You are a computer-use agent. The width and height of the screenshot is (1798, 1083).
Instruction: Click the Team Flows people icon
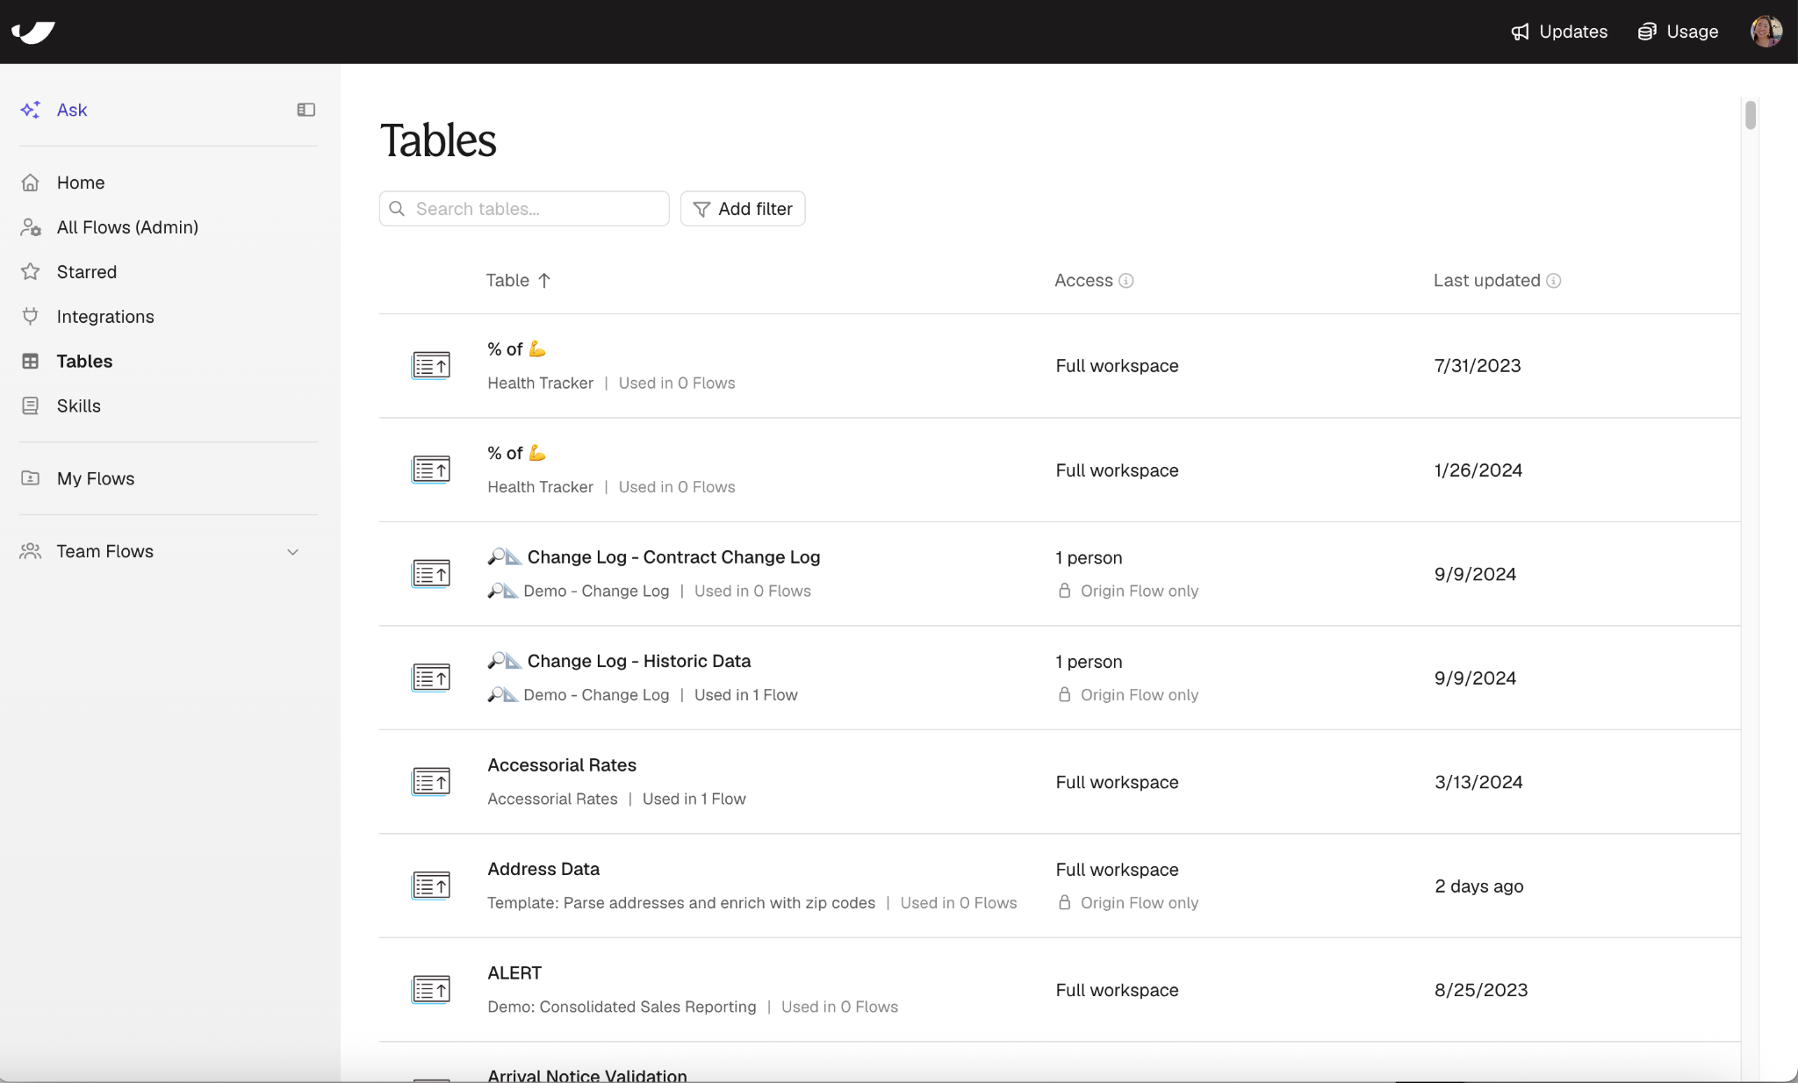pyautogui.click(x=31, y=551)
